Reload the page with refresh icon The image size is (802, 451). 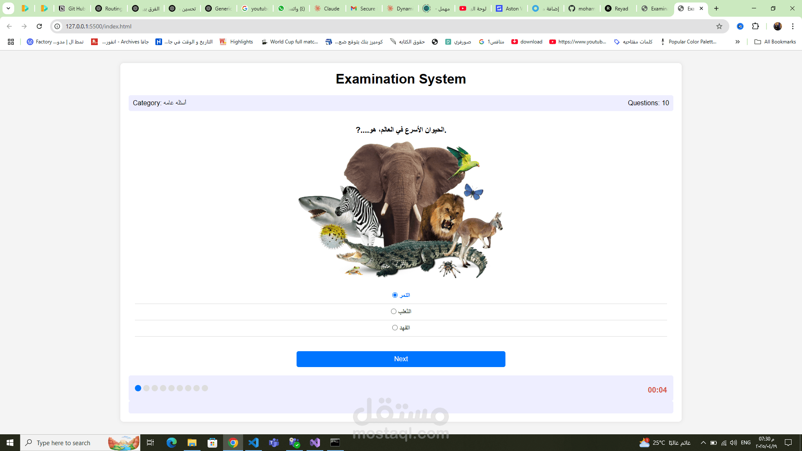click(39, 26)
